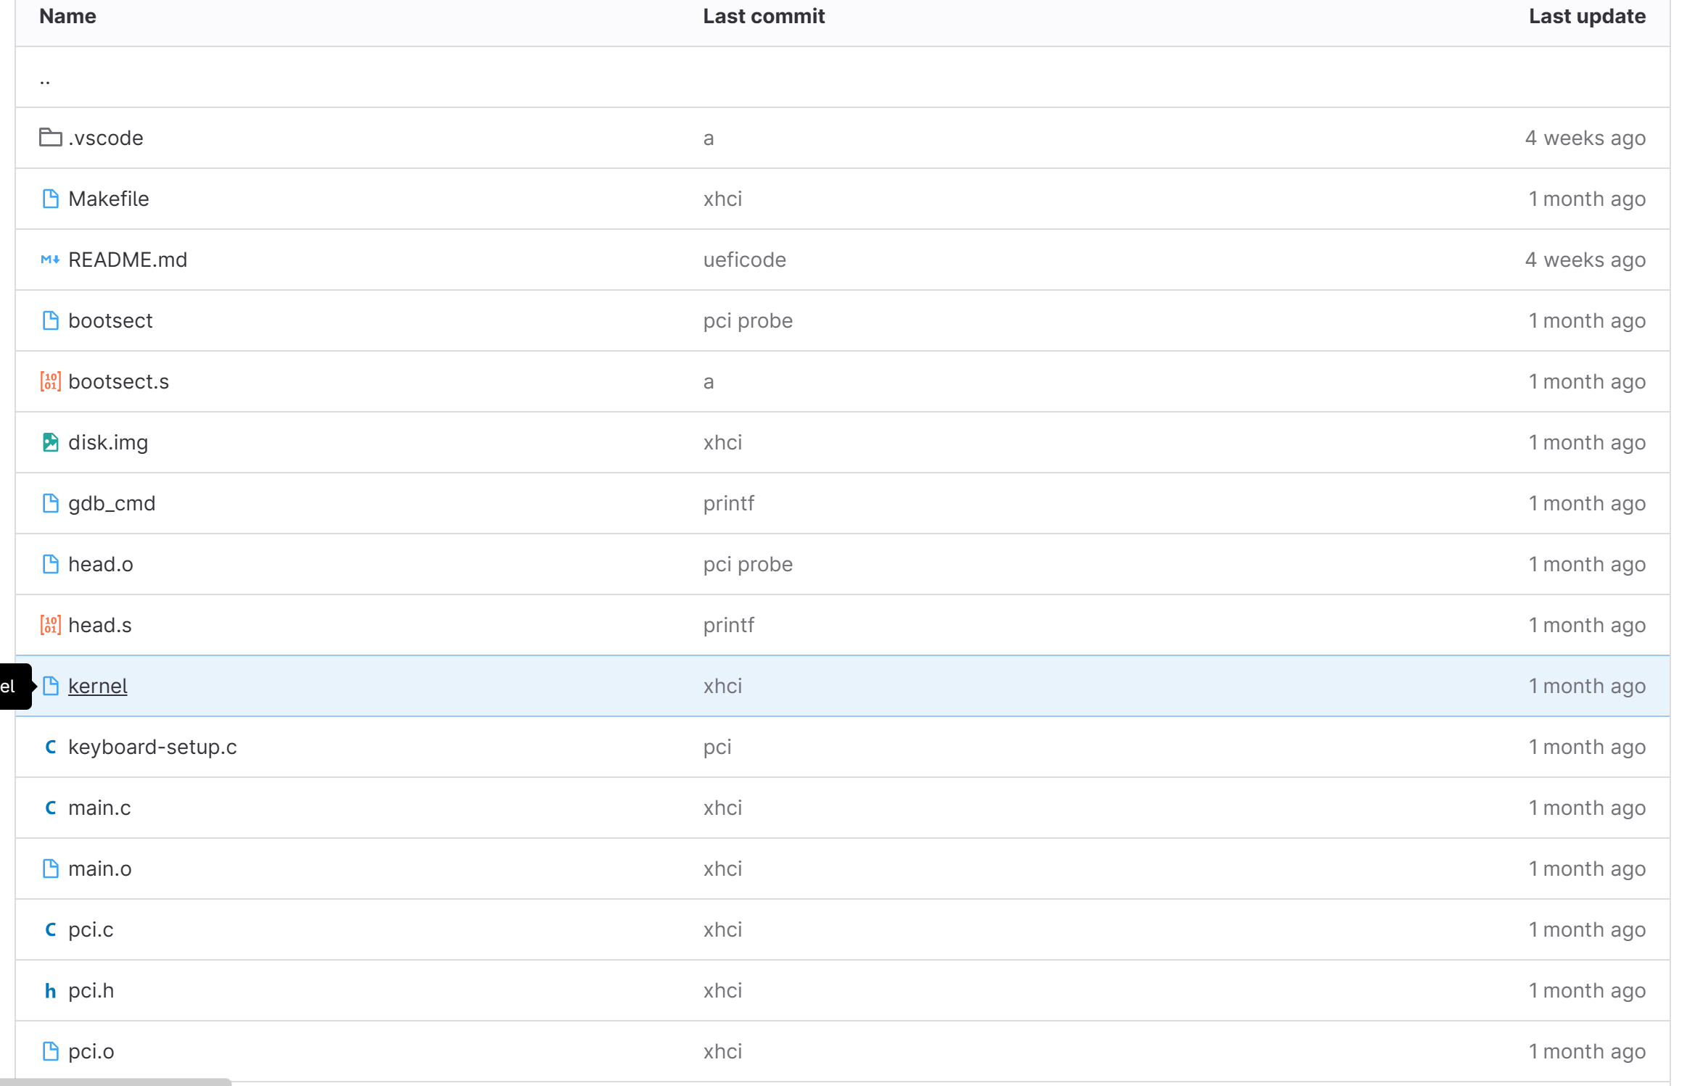The width and height of the screenshot is (1687, 1086).
Task: Click the horizontal scrollbar at bottom
Action: coord(116,1082)
